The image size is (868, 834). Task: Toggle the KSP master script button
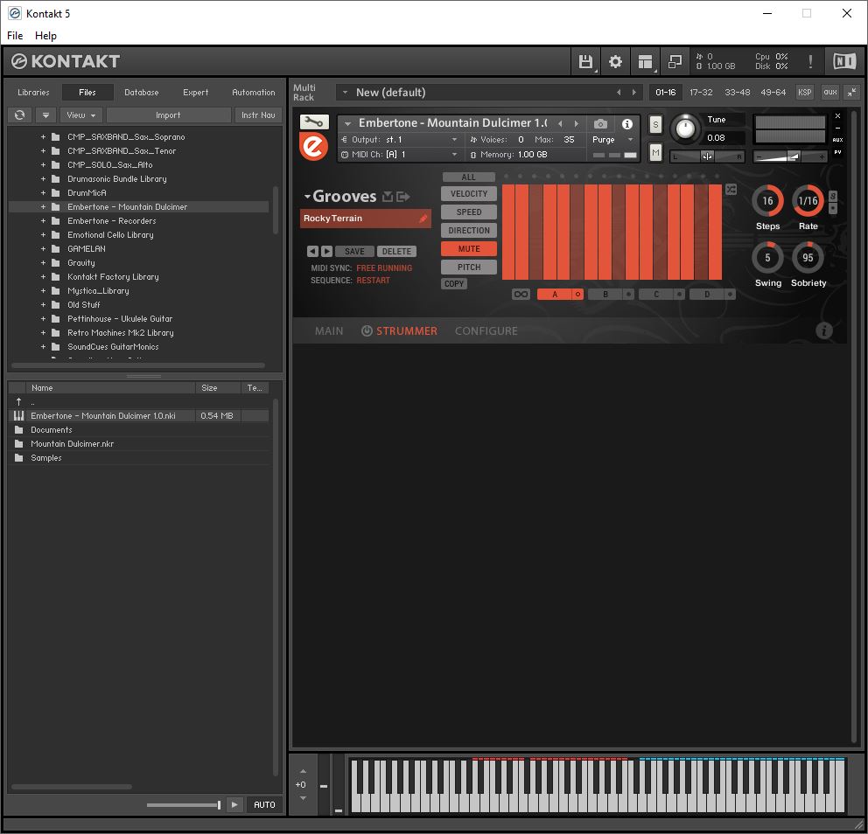pos(805,93)
